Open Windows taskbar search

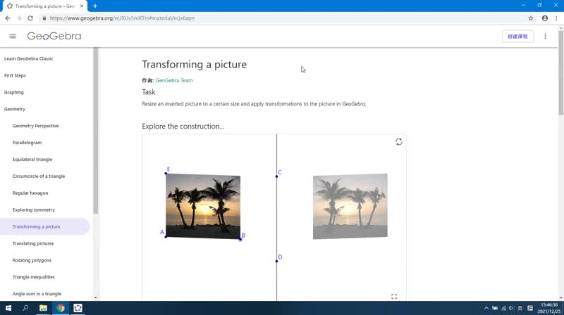25,308
